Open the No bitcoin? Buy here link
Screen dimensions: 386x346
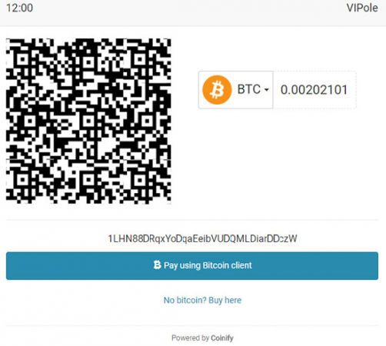coord(202,300)
